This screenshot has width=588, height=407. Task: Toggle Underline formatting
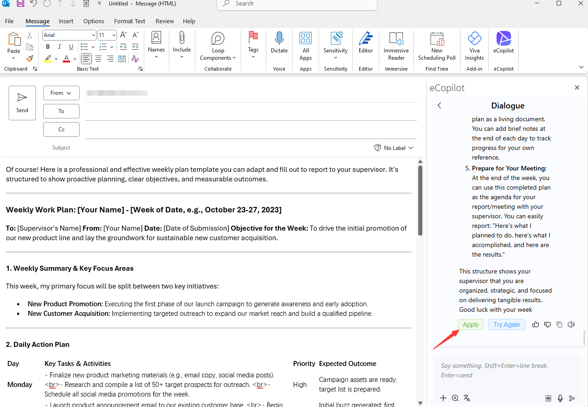[71, 47]
